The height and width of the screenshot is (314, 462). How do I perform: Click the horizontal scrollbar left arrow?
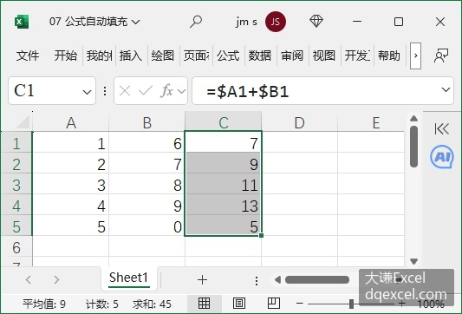[x=277, y=279]
